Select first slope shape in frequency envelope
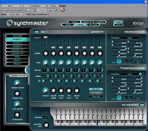 [119, 98]
